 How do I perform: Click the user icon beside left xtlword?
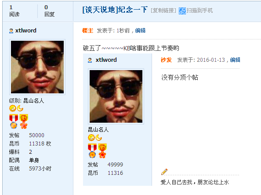click(11, 31)
